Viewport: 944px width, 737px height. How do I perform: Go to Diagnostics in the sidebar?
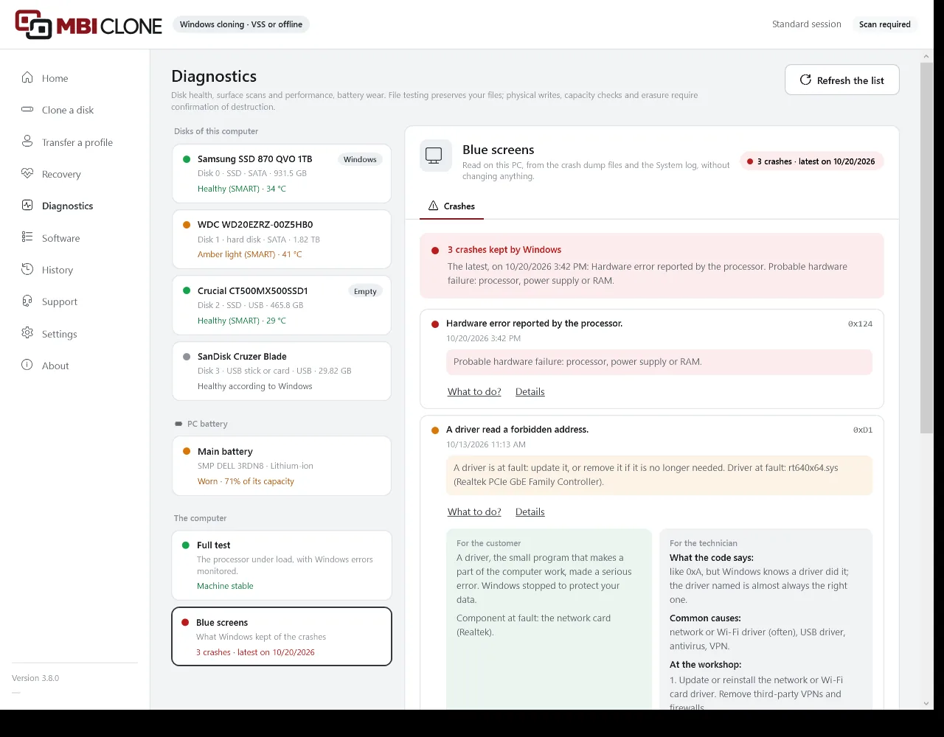[67, 206]
